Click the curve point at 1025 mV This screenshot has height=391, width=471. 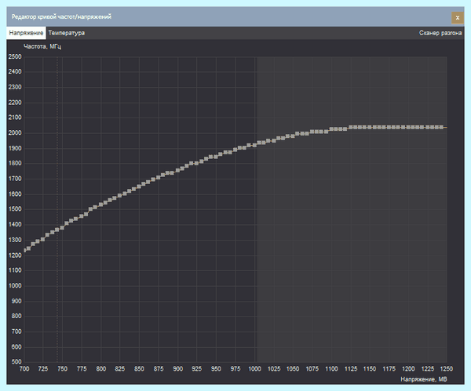click(274, 140)
